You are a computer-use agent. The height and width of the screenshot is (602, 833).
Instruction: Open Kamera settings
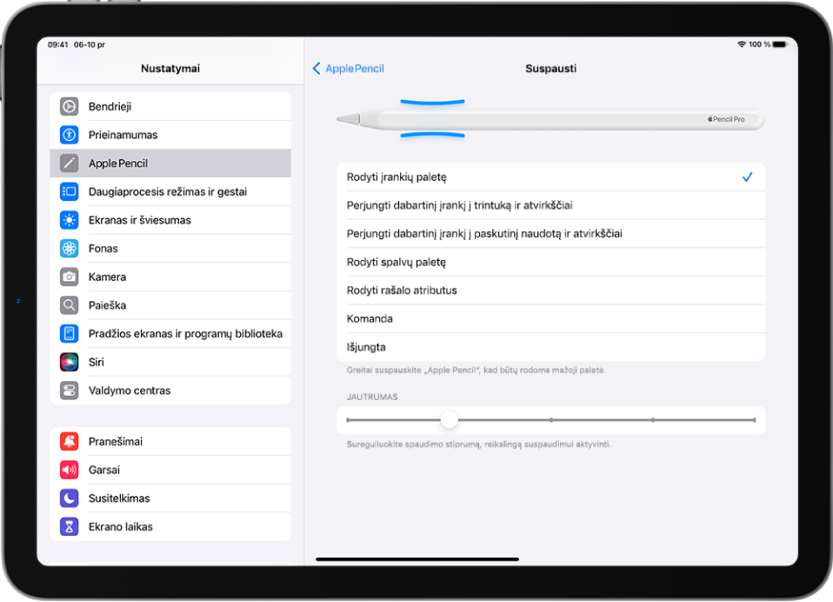click(x=170, y=277)
